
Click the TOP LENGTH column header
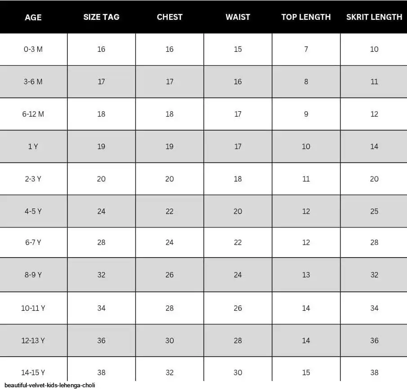(306, 17)
